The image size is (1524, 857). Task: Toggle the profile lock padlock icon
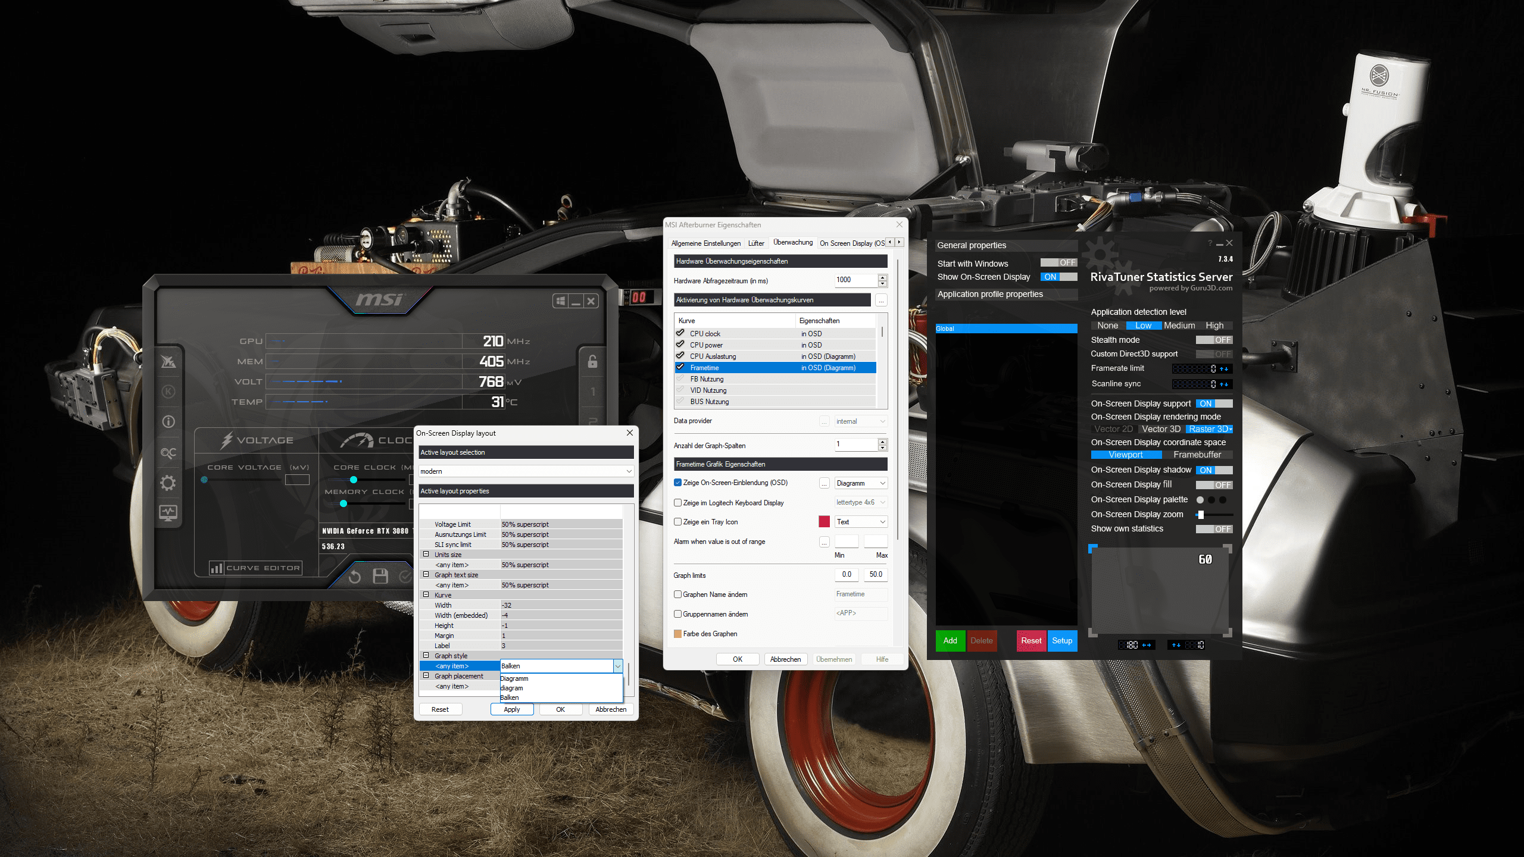(x=592, y=361)
